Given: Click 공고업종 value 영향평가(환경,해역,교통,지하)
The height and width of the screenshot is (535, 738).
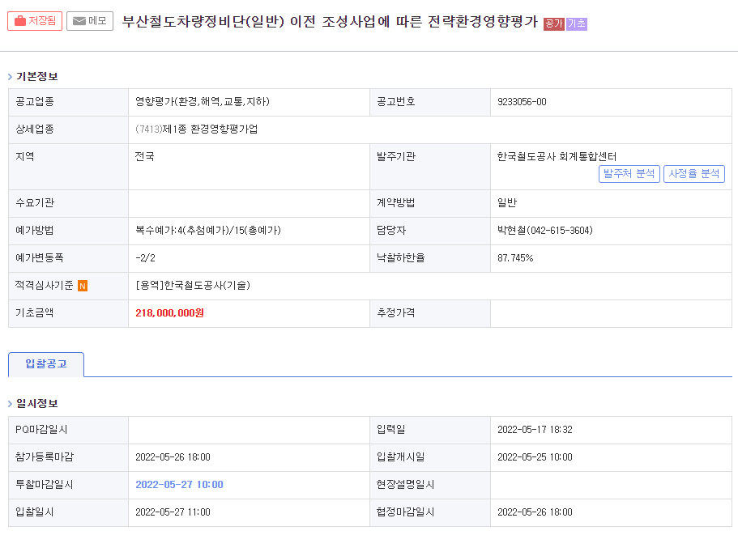Looking at the screenshot, I should 203,101.
